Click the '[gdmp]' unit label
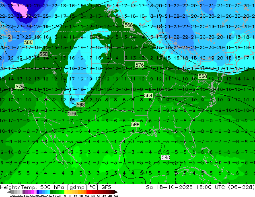This screenshot has height=197, width=255. pyautogui.click(x=77, y=187)
